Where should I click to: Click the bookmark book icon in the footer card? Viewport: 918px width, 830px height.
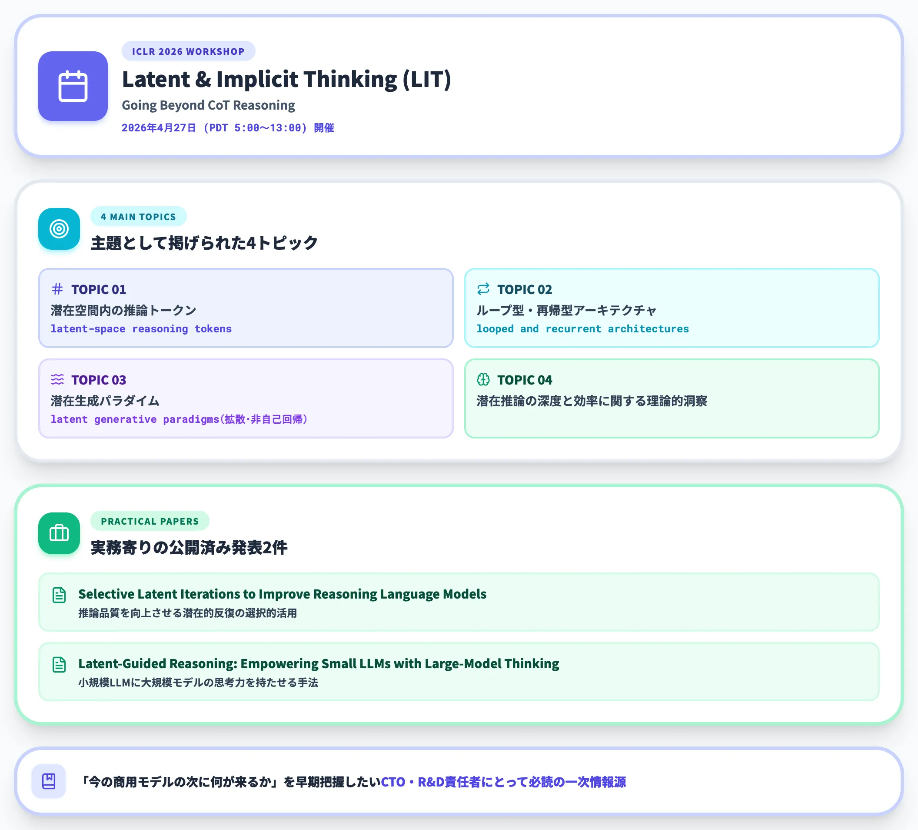pos(49,781)
